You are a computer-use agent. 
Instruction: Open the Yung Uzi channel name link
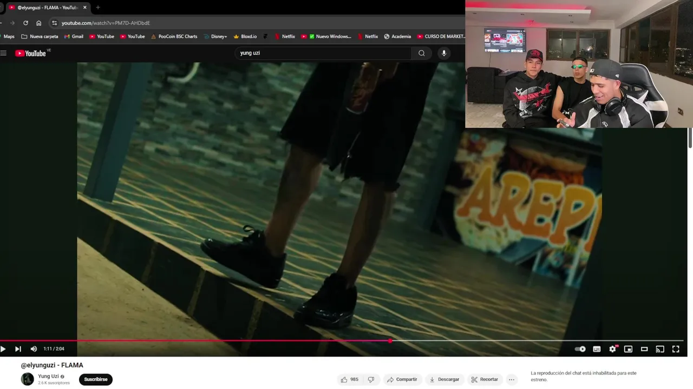point(48,376)
